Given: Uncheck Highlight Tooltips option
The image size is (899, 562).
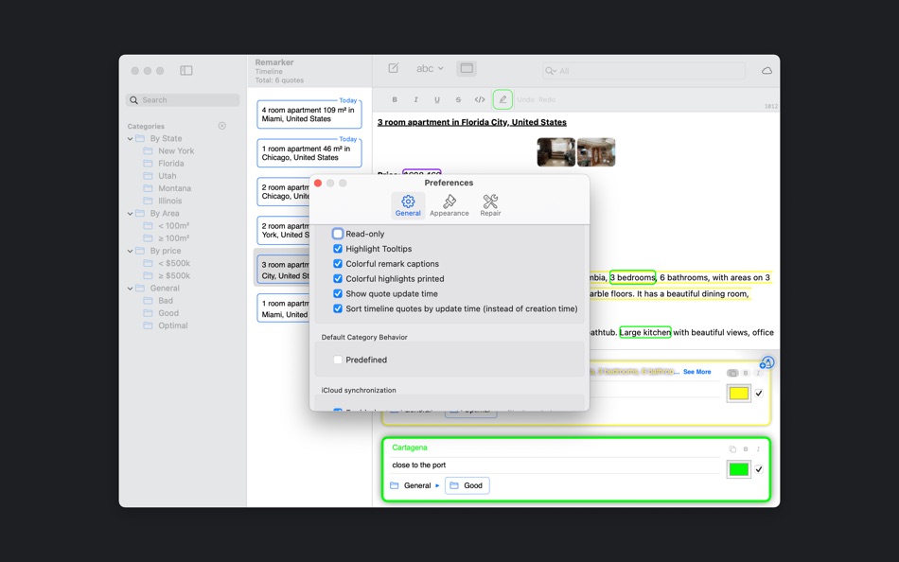Looking at the screenshot, I should click(338, 249).
